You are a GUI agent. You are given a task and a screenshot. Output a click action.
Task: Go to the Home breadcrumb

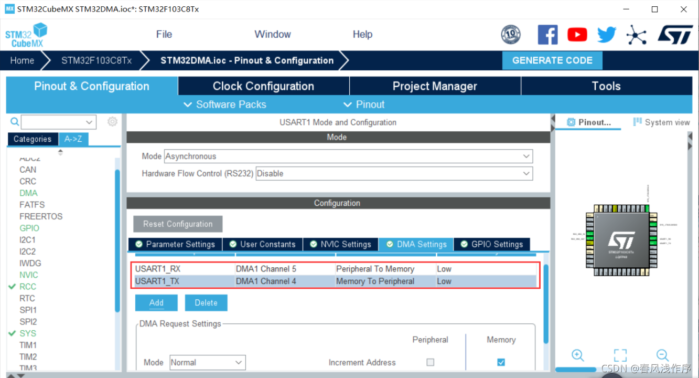(22, 60)
